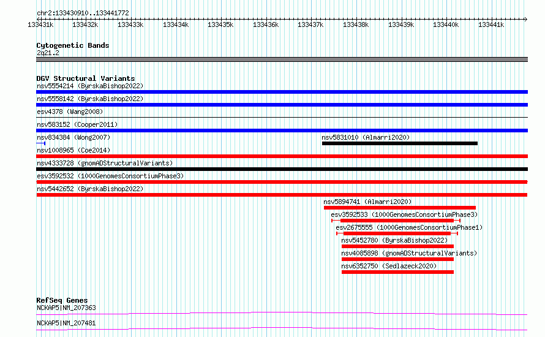Open the nsv6352750 (Sedlazeck2020) label
The height and width of the screenshot is (337, 545).
coord(389,266)
